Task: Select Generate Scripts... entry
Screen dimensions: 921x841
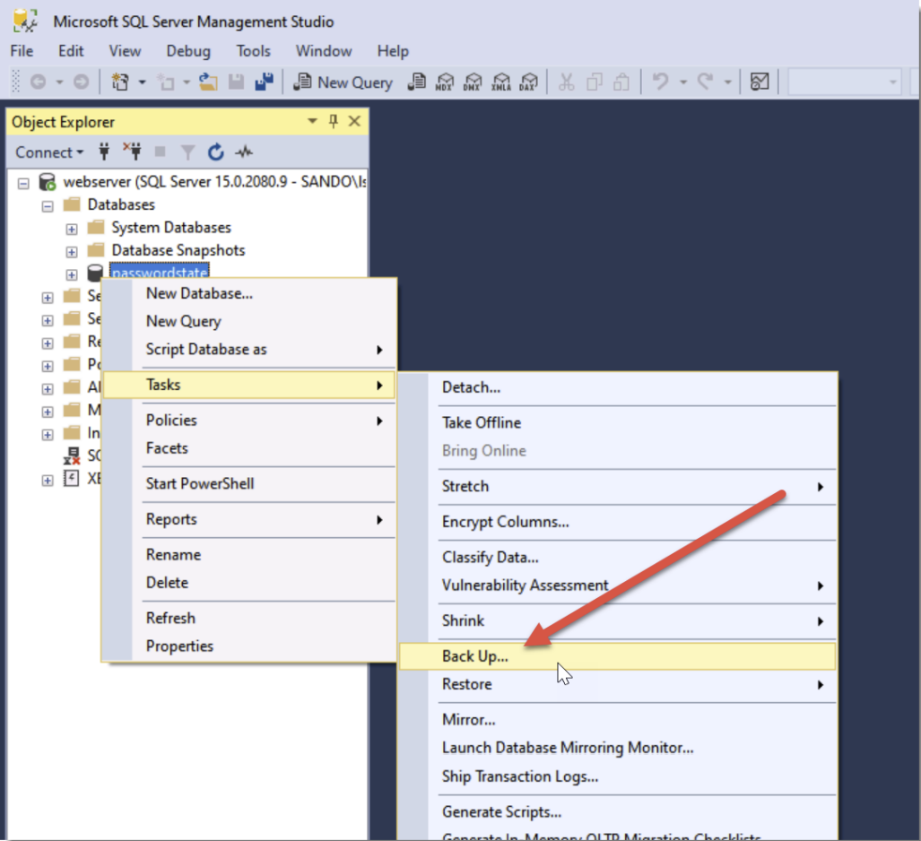Action: coord(617,811)
